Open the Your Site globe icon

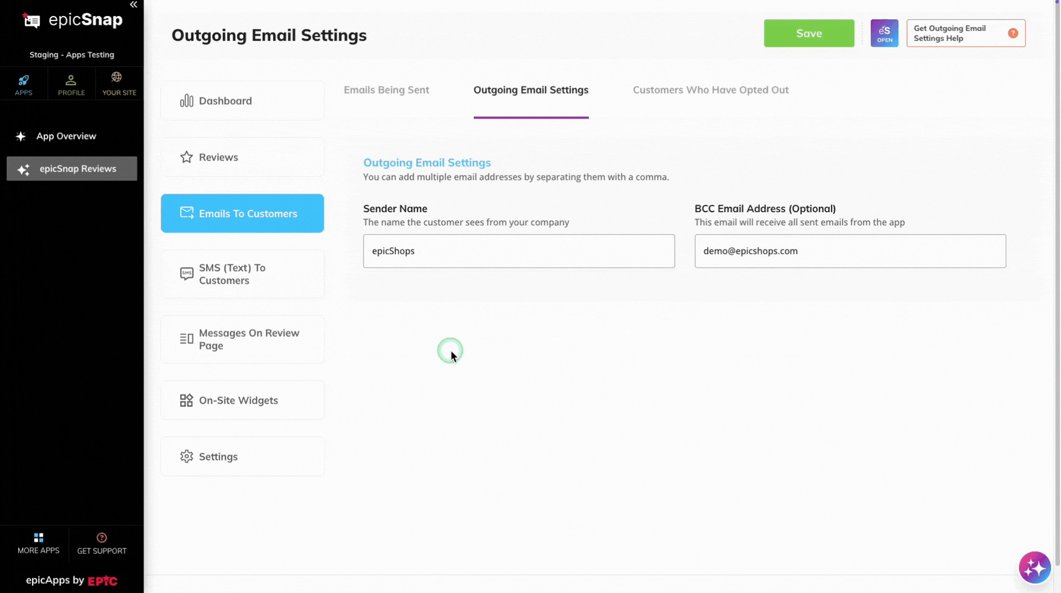(117, 77)
